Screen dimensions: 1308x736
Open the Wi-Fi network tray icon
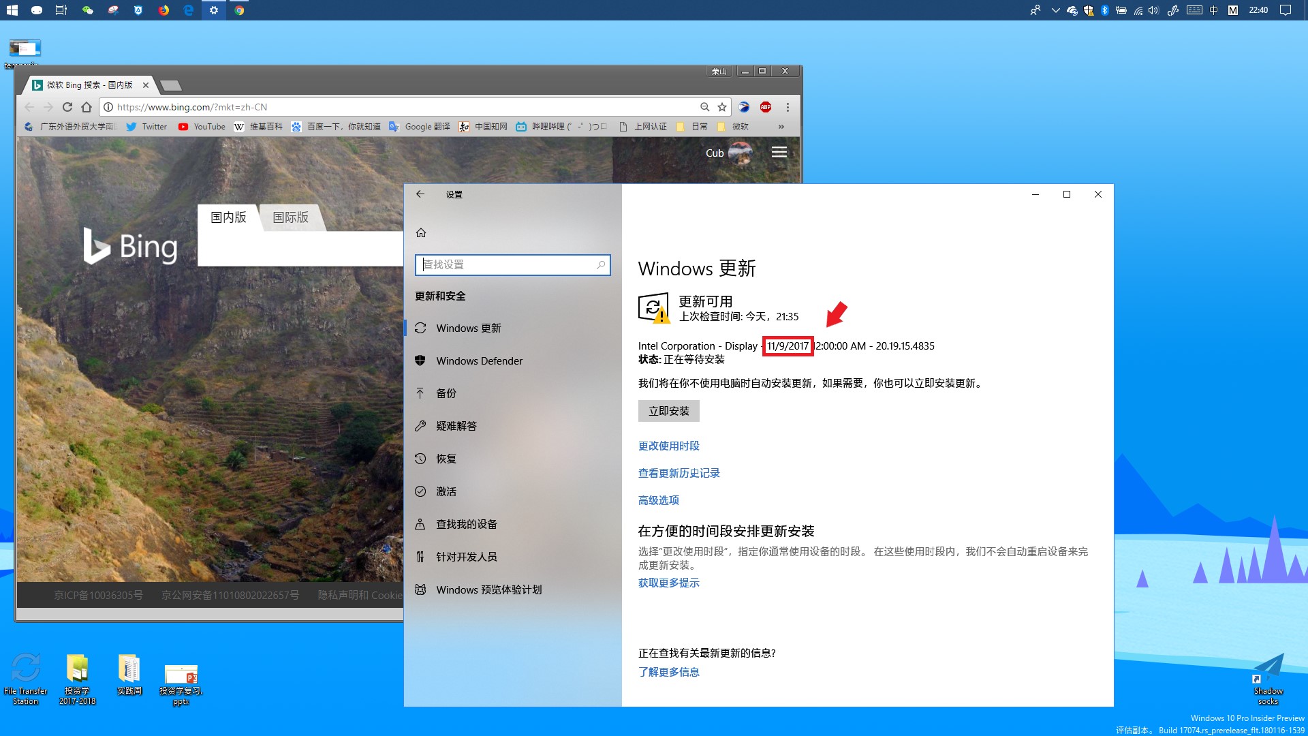tap(1138, 10)
